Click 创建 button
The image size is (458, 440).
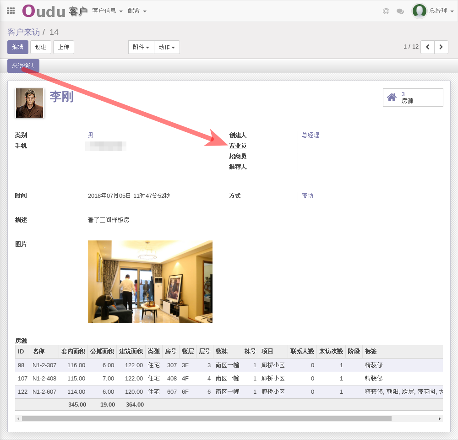[41, 47]
